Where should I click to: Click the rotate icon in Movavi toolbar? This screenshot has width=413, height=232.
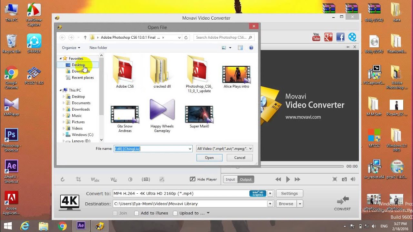point(63,179)
